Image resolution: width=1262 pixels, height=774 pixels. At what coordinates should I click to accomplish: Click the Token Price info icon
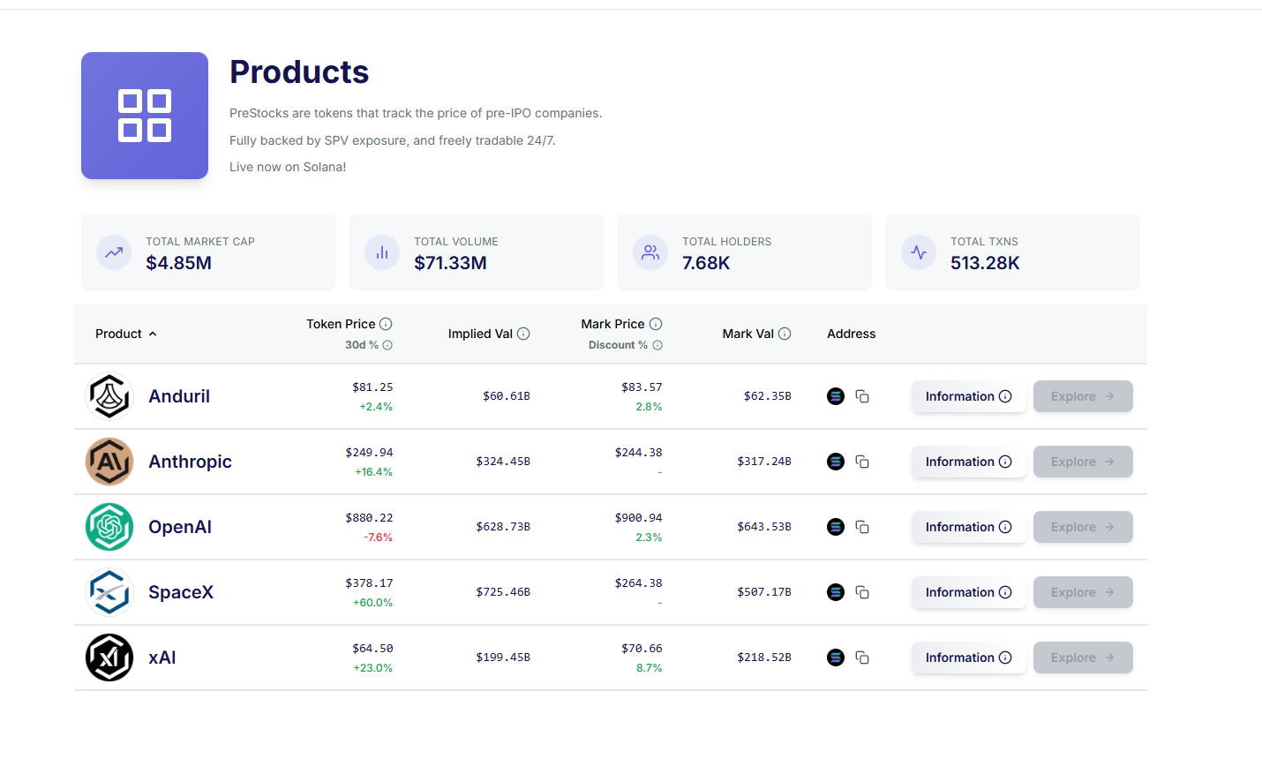tap(386, 324)
